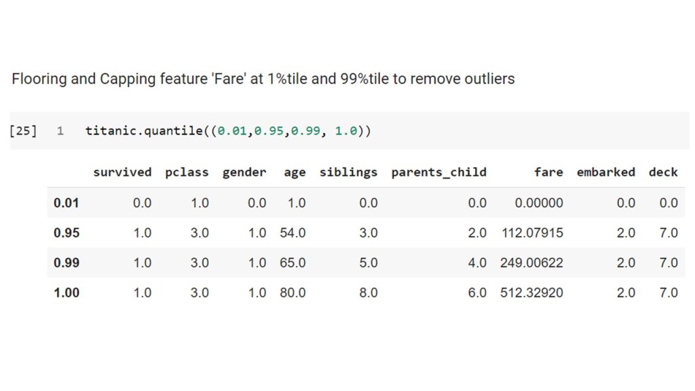
Task: Click the fare value 512.32920
Action: (531, 293)
